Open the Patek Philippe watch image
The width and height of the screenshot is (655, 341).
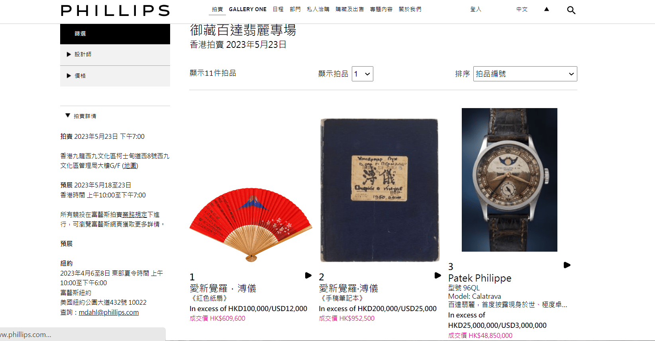click(509, 180)
